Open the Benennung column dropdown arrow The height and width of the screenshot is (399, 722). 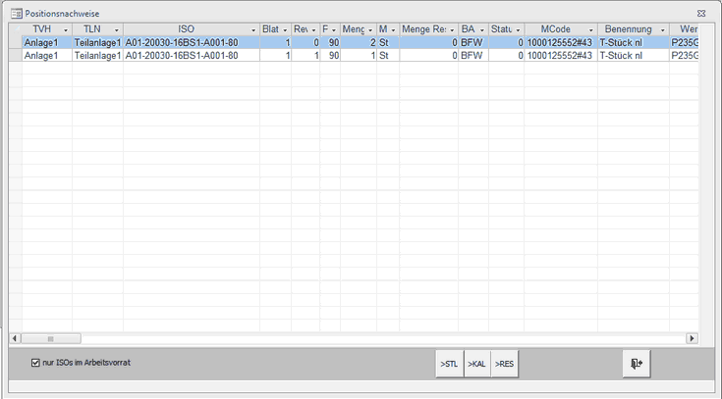pos(663,30)
